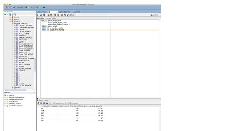Open the Explain Plan dropdown arrow
This screenshot has width=234, height=131.
(x=46, y=15)
